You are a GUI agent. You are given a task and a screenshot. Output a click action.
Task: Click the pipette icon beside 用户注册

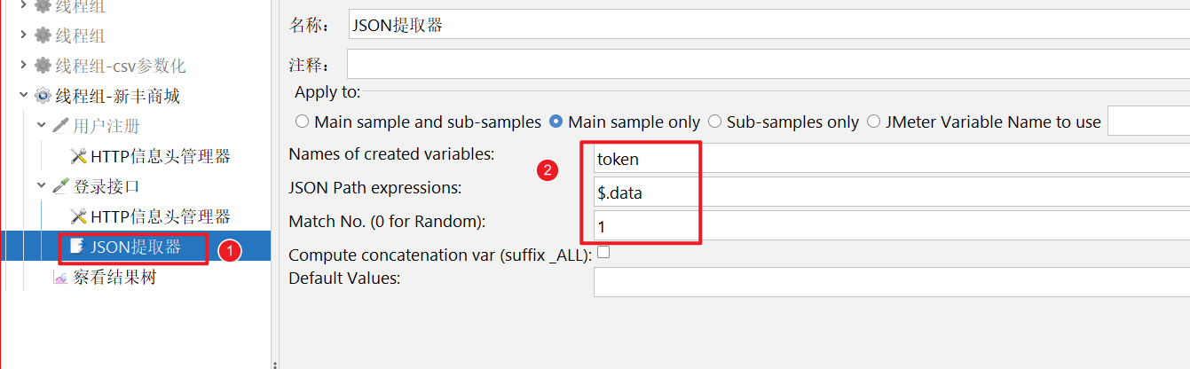pos(60,126)
